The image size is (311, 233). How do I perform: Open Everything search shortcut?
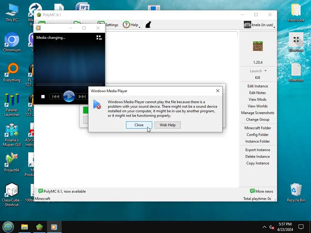coord(12,72)
